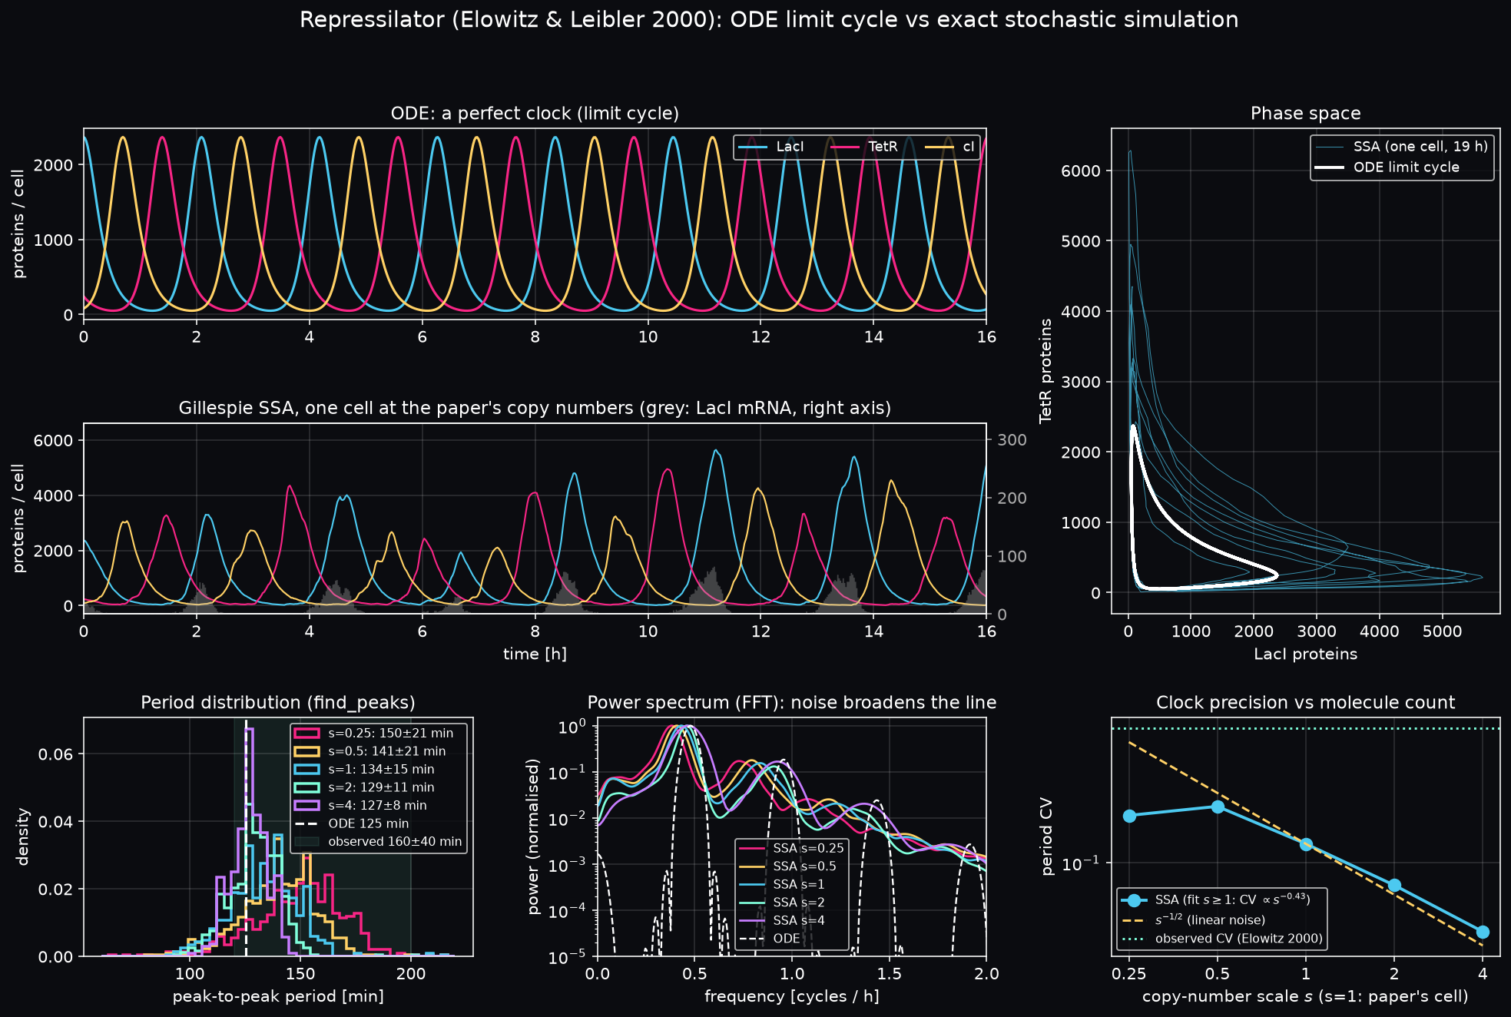Click the cI legend entry in ODE plot
The width and height of the screenshot is (1511, 1017).
[950, 147]
